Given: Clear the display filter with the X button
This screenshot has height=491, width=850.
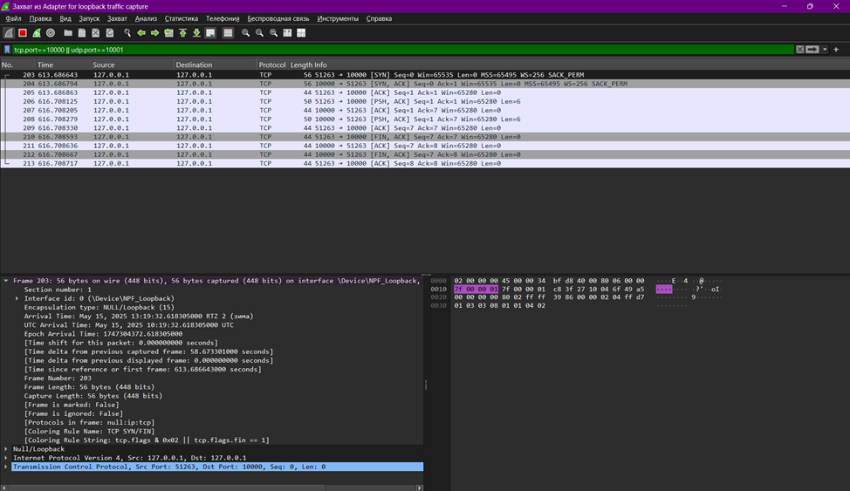Looking at the screenshot, I should click(799, 50).
